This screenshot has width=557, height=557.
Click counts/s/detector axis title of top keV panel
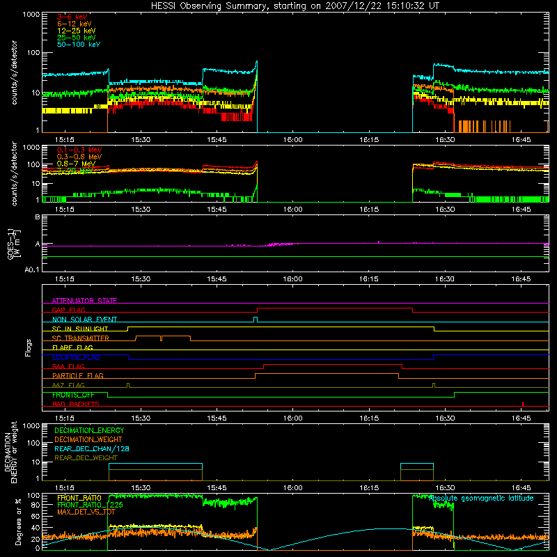(14, 72)
